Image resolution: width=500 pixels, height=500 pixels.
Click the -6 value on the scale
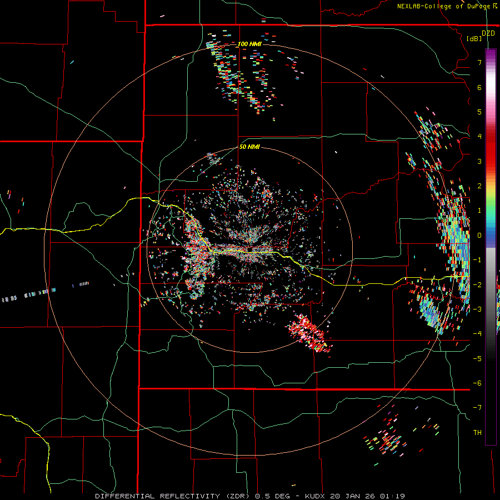pyautogui.click(x=477, y=383)
